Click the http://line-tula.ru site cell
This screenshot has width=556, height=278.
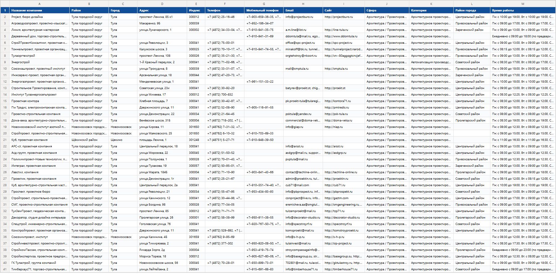344,30
